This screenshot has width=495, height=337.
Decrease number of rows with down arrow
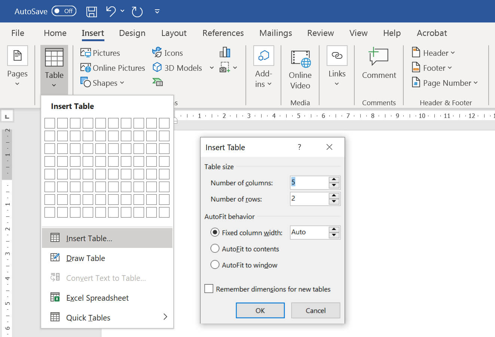click(x=334, y=202)
